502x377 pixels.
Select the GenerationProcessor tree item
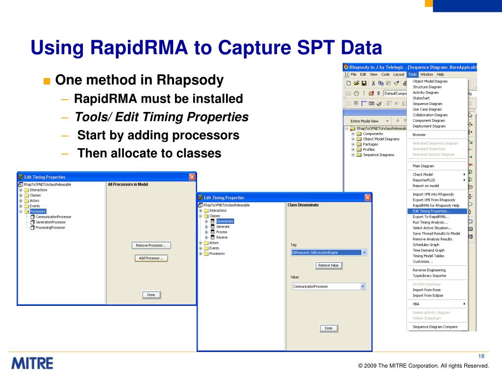coord(50,222)
